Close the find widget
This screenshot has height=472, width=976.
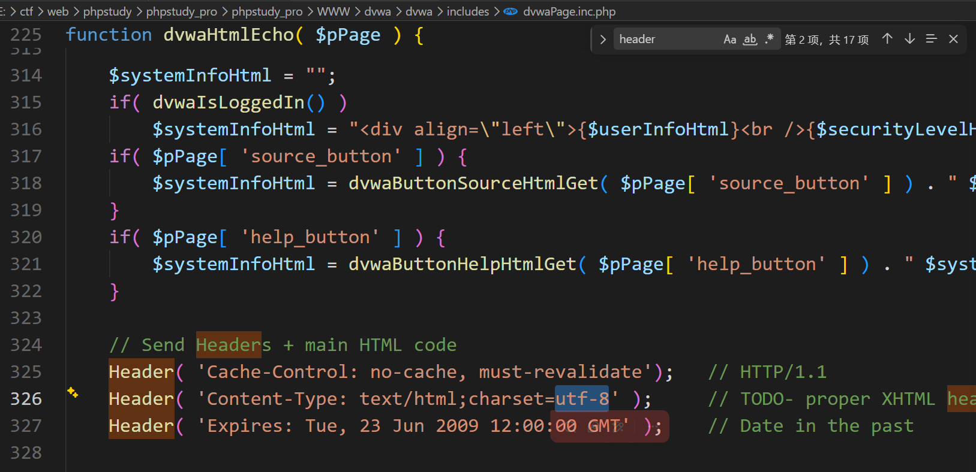pos(953,39)
